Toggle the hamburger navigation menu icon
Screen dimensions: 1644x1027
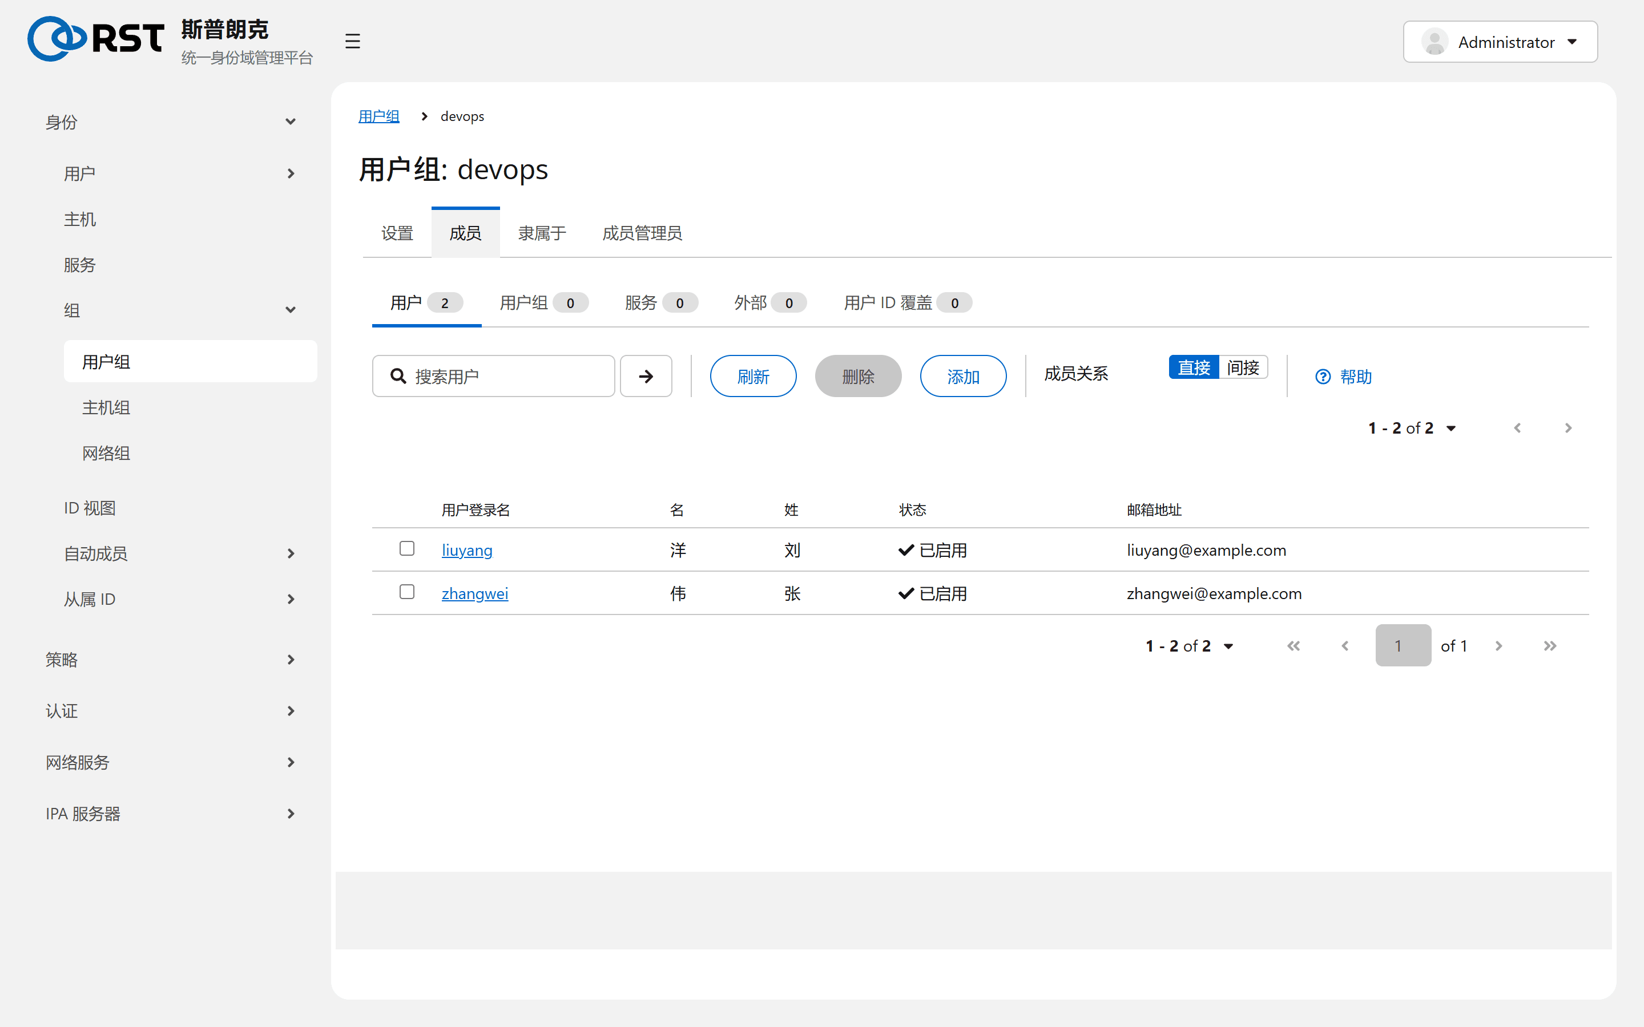[x=352, y=41]
